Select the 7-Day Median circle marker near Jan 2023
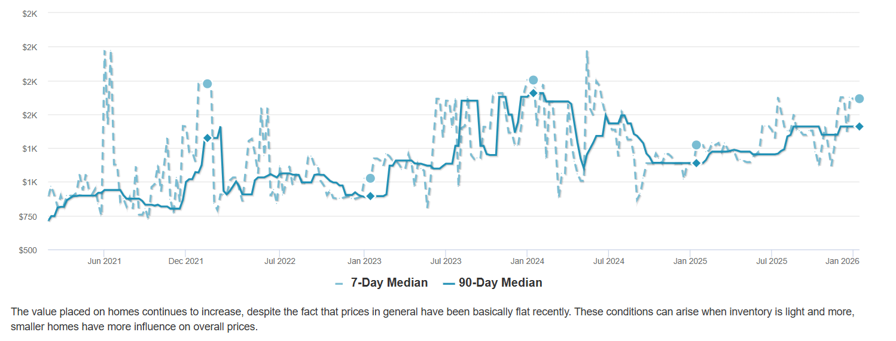Screen dimensions: 896x341 [x=370, y=178]
